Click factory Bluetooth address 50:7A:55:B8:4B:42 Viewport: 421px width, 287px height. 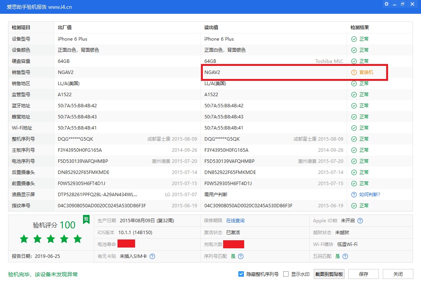[x=77, y=106]
